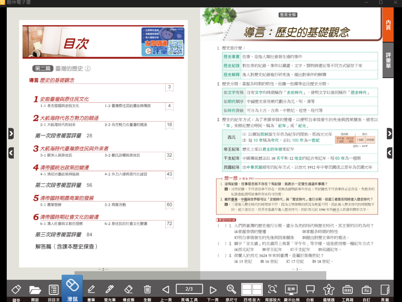Click right edge next-page arrow
The width and height of the screenshot is (402, 302).
[389, 133]
